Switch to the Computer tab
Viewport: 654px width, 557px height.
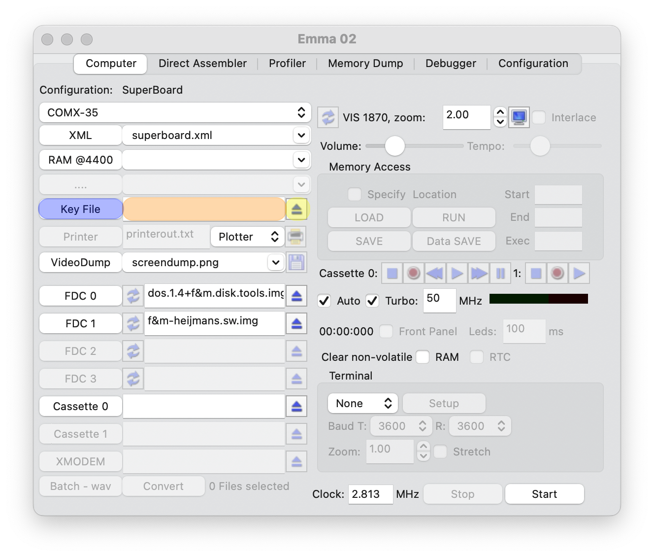pyautogui.click(x=111, y=64)
